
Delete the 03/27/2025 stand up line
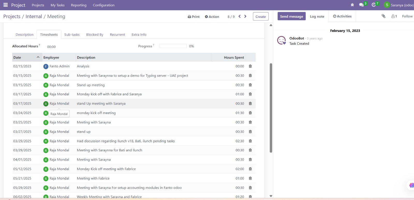tap(250, 132)
